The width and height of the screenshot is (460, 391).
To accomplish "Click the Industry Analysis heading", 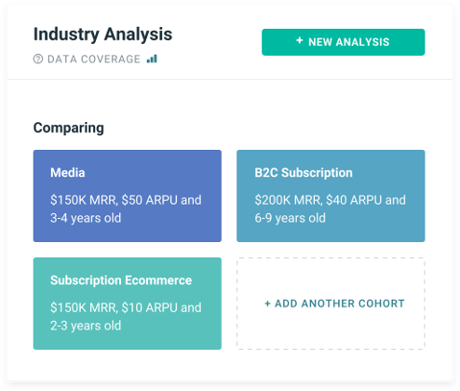I will [x=102, y=34].
